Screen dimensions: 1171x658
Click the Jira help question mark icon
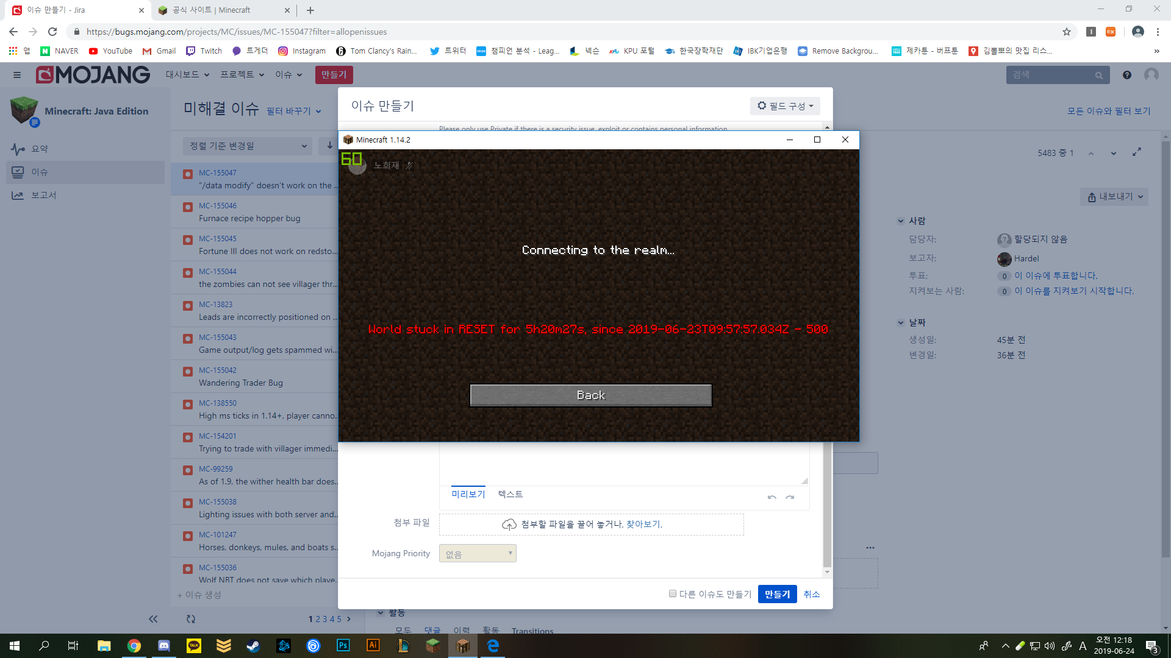point(1126,75)
